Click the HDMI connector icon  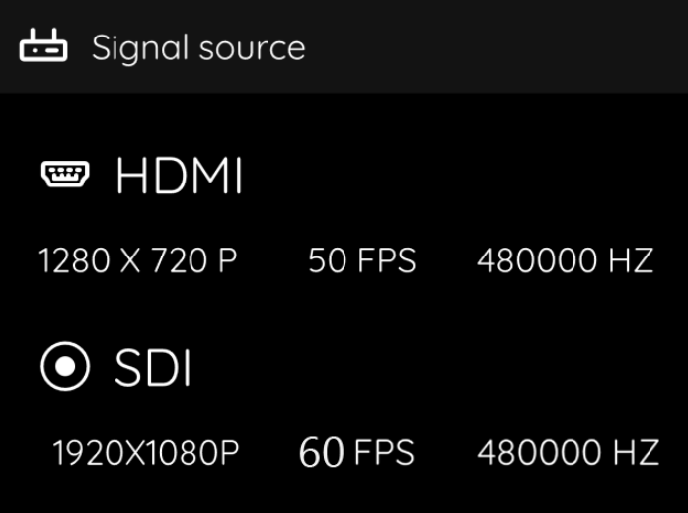[x=64, y=176]
